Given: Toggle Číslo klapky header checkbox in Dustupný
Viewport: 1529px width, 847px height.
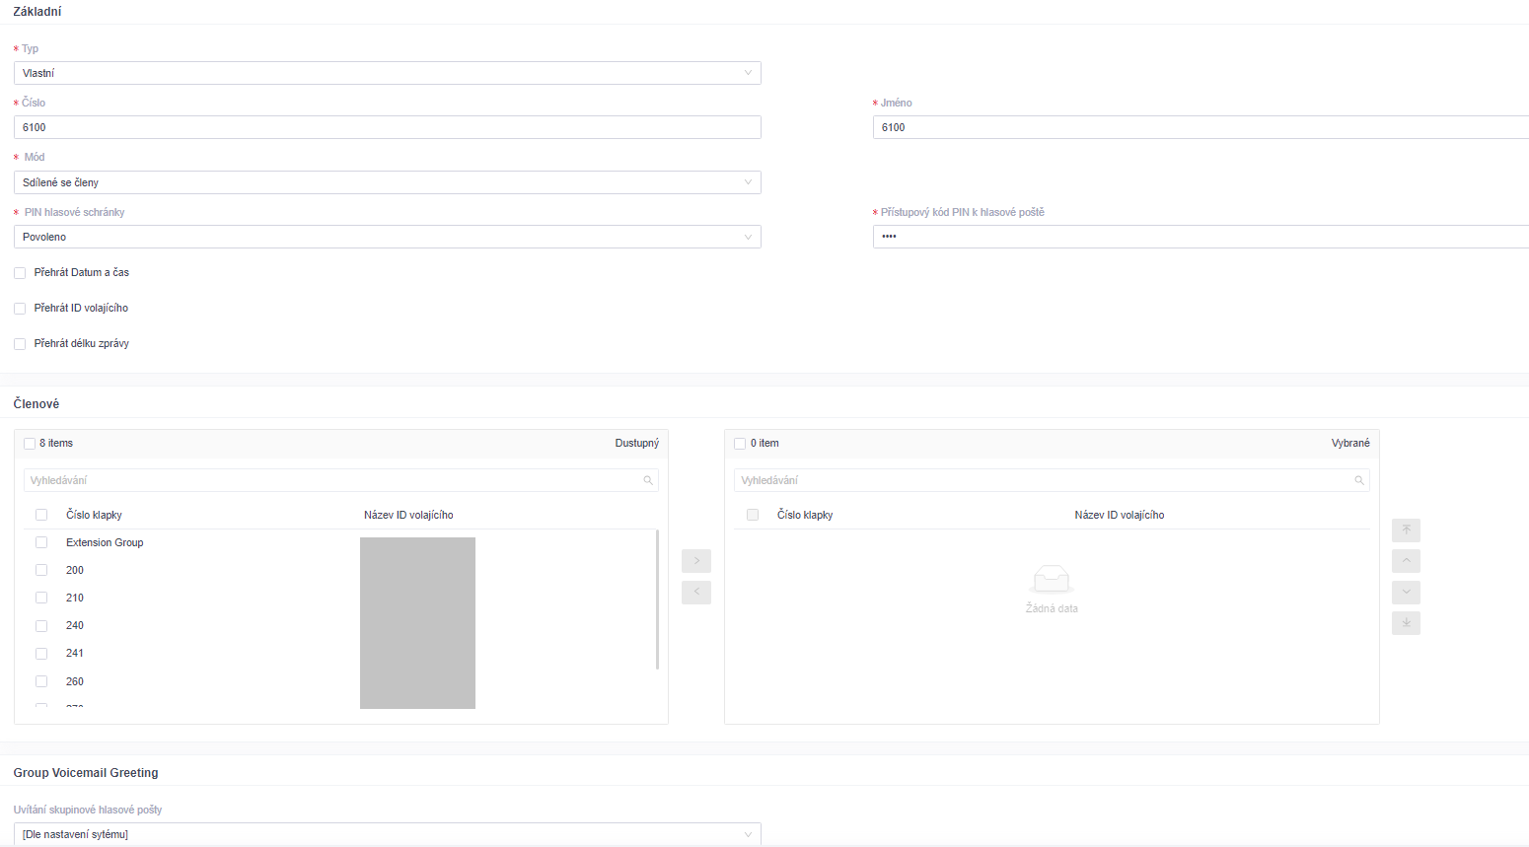Looking at the screenshot, I should point(41,515).
